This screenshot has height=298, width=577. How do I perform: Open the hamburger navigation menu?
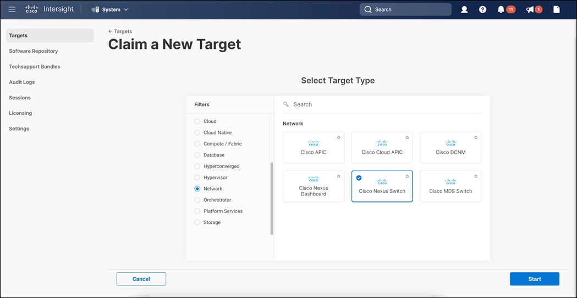coord(12,9)
